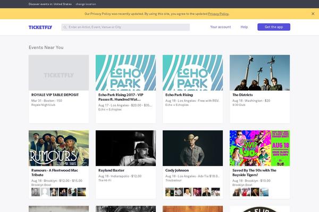Click first attendee avatar under Rumours event
Image resolution: width=319 pixels, height=212 pixels.
[x=36, y=192]
